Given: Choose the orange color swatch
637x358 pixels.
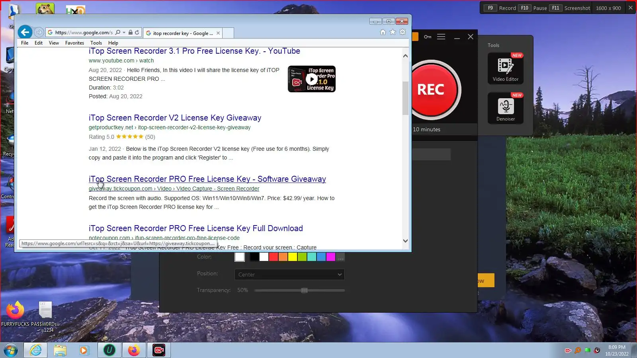Looking at the screenshot, I should 283,257.
